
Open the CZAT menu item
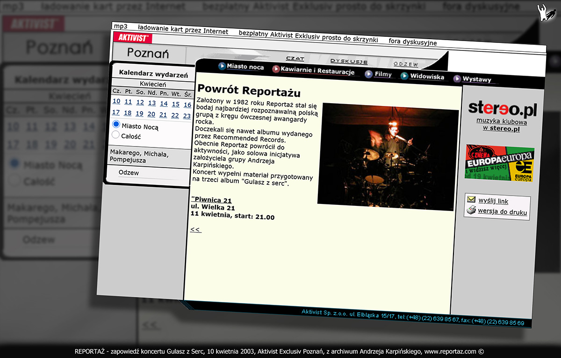(x=295, y=58)
